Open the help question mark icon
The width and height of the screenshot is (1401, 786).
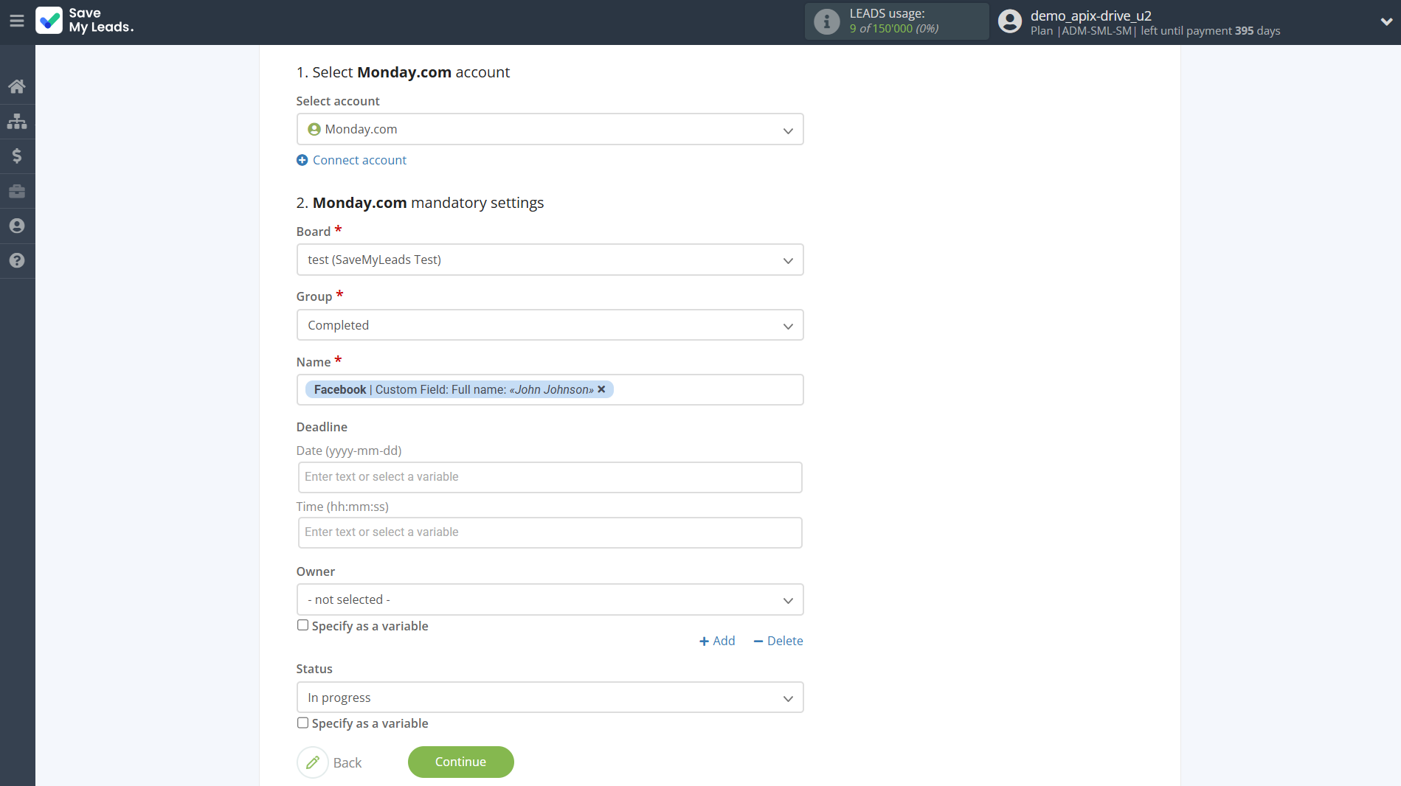pos(17,260)
